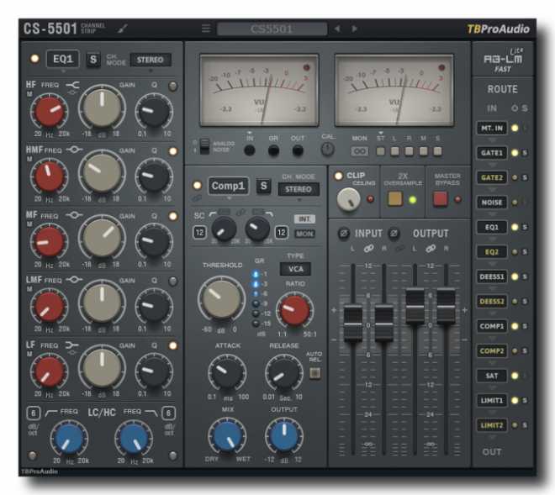The image size is (555, 495).
Task: Click the MF band bell shape icon
Action: click(74, 215)
